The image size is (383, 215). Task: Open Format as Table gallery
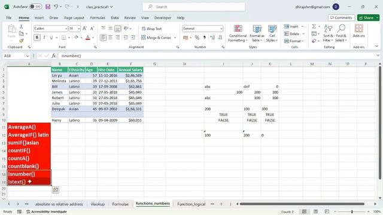[x=257, y=33]
